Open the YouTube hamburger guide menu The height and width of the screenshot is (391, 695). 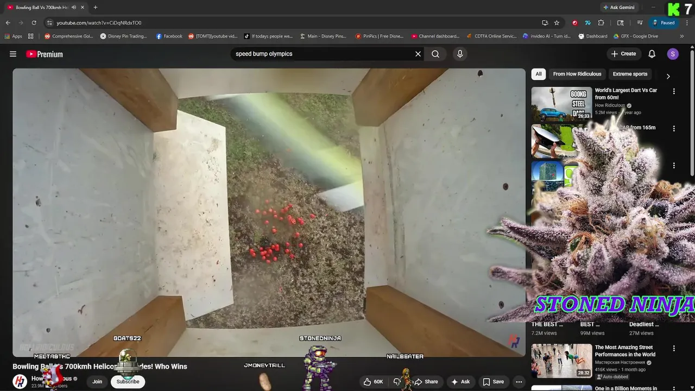coord(13,54)
